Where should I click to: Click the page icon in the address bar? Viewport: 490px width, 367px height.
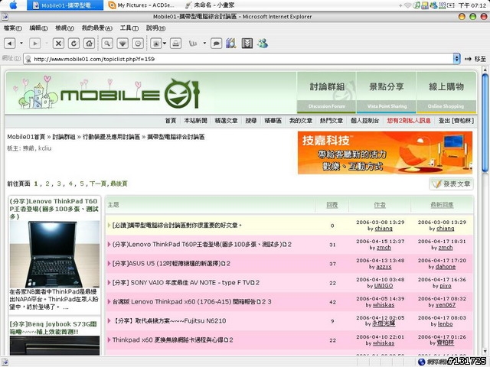coord(28,59)
